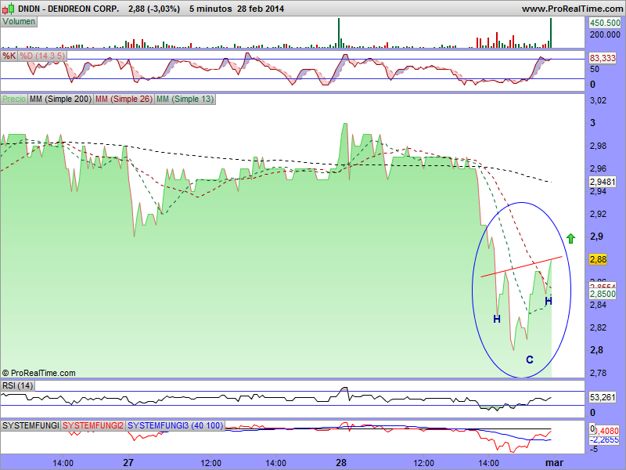Click the 28 date marker on time axis
This screenshot has height=470, width=626.
[x=341, y=463]
